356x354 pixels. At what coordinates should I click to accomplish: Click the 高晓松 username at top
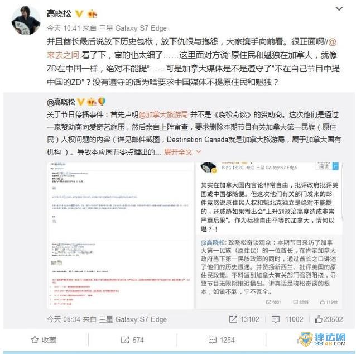click(59, 13)
